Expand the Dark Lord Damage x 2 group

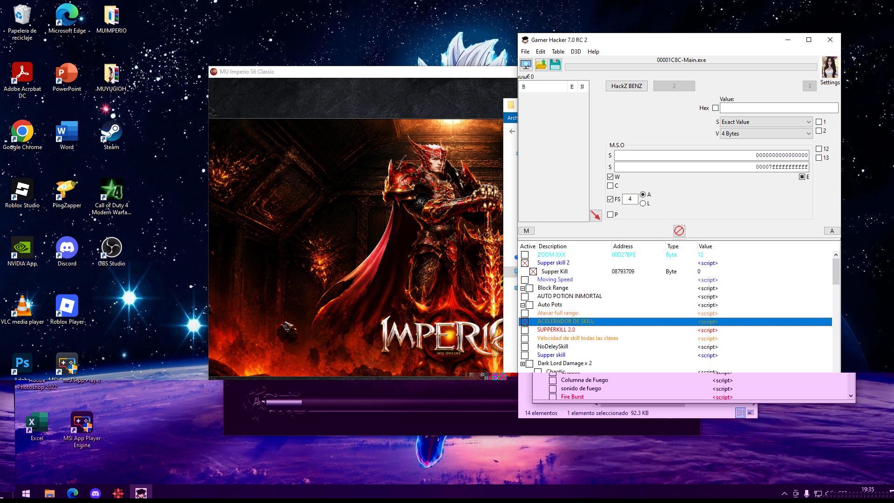coord(522,364)
